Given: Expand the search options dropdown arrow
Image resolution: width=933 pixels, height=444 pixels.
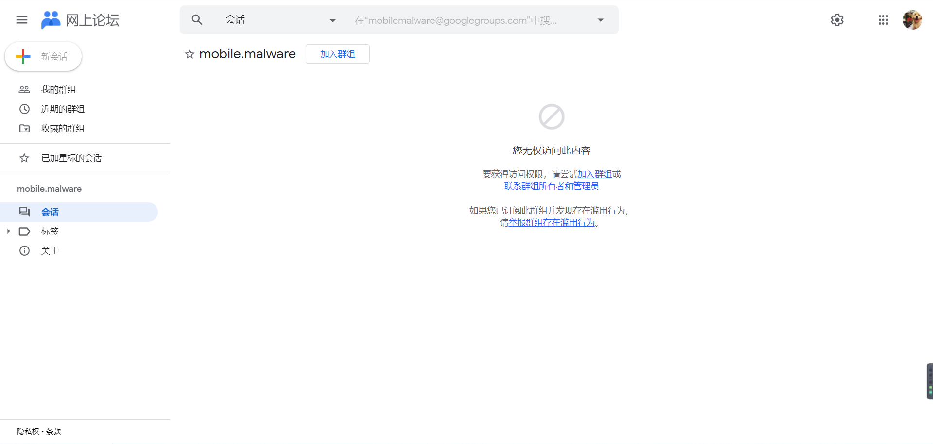Looking at the screenshot, I should point(601,20).
